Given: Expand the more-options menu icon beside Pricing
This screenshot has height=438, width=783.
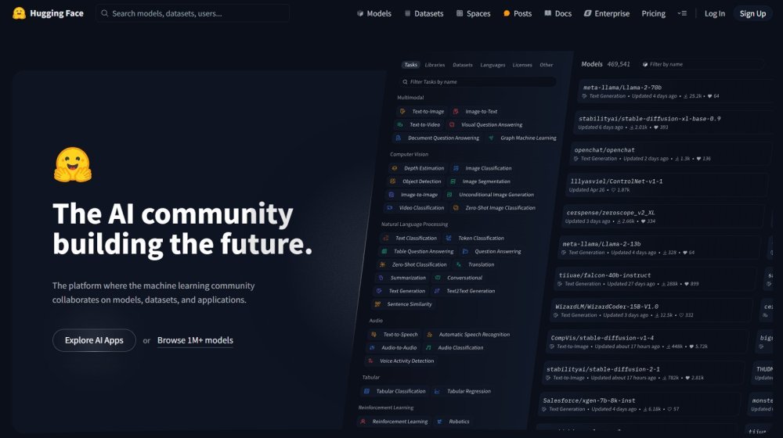Looking at the screenshot, I should tap(682, 13).
